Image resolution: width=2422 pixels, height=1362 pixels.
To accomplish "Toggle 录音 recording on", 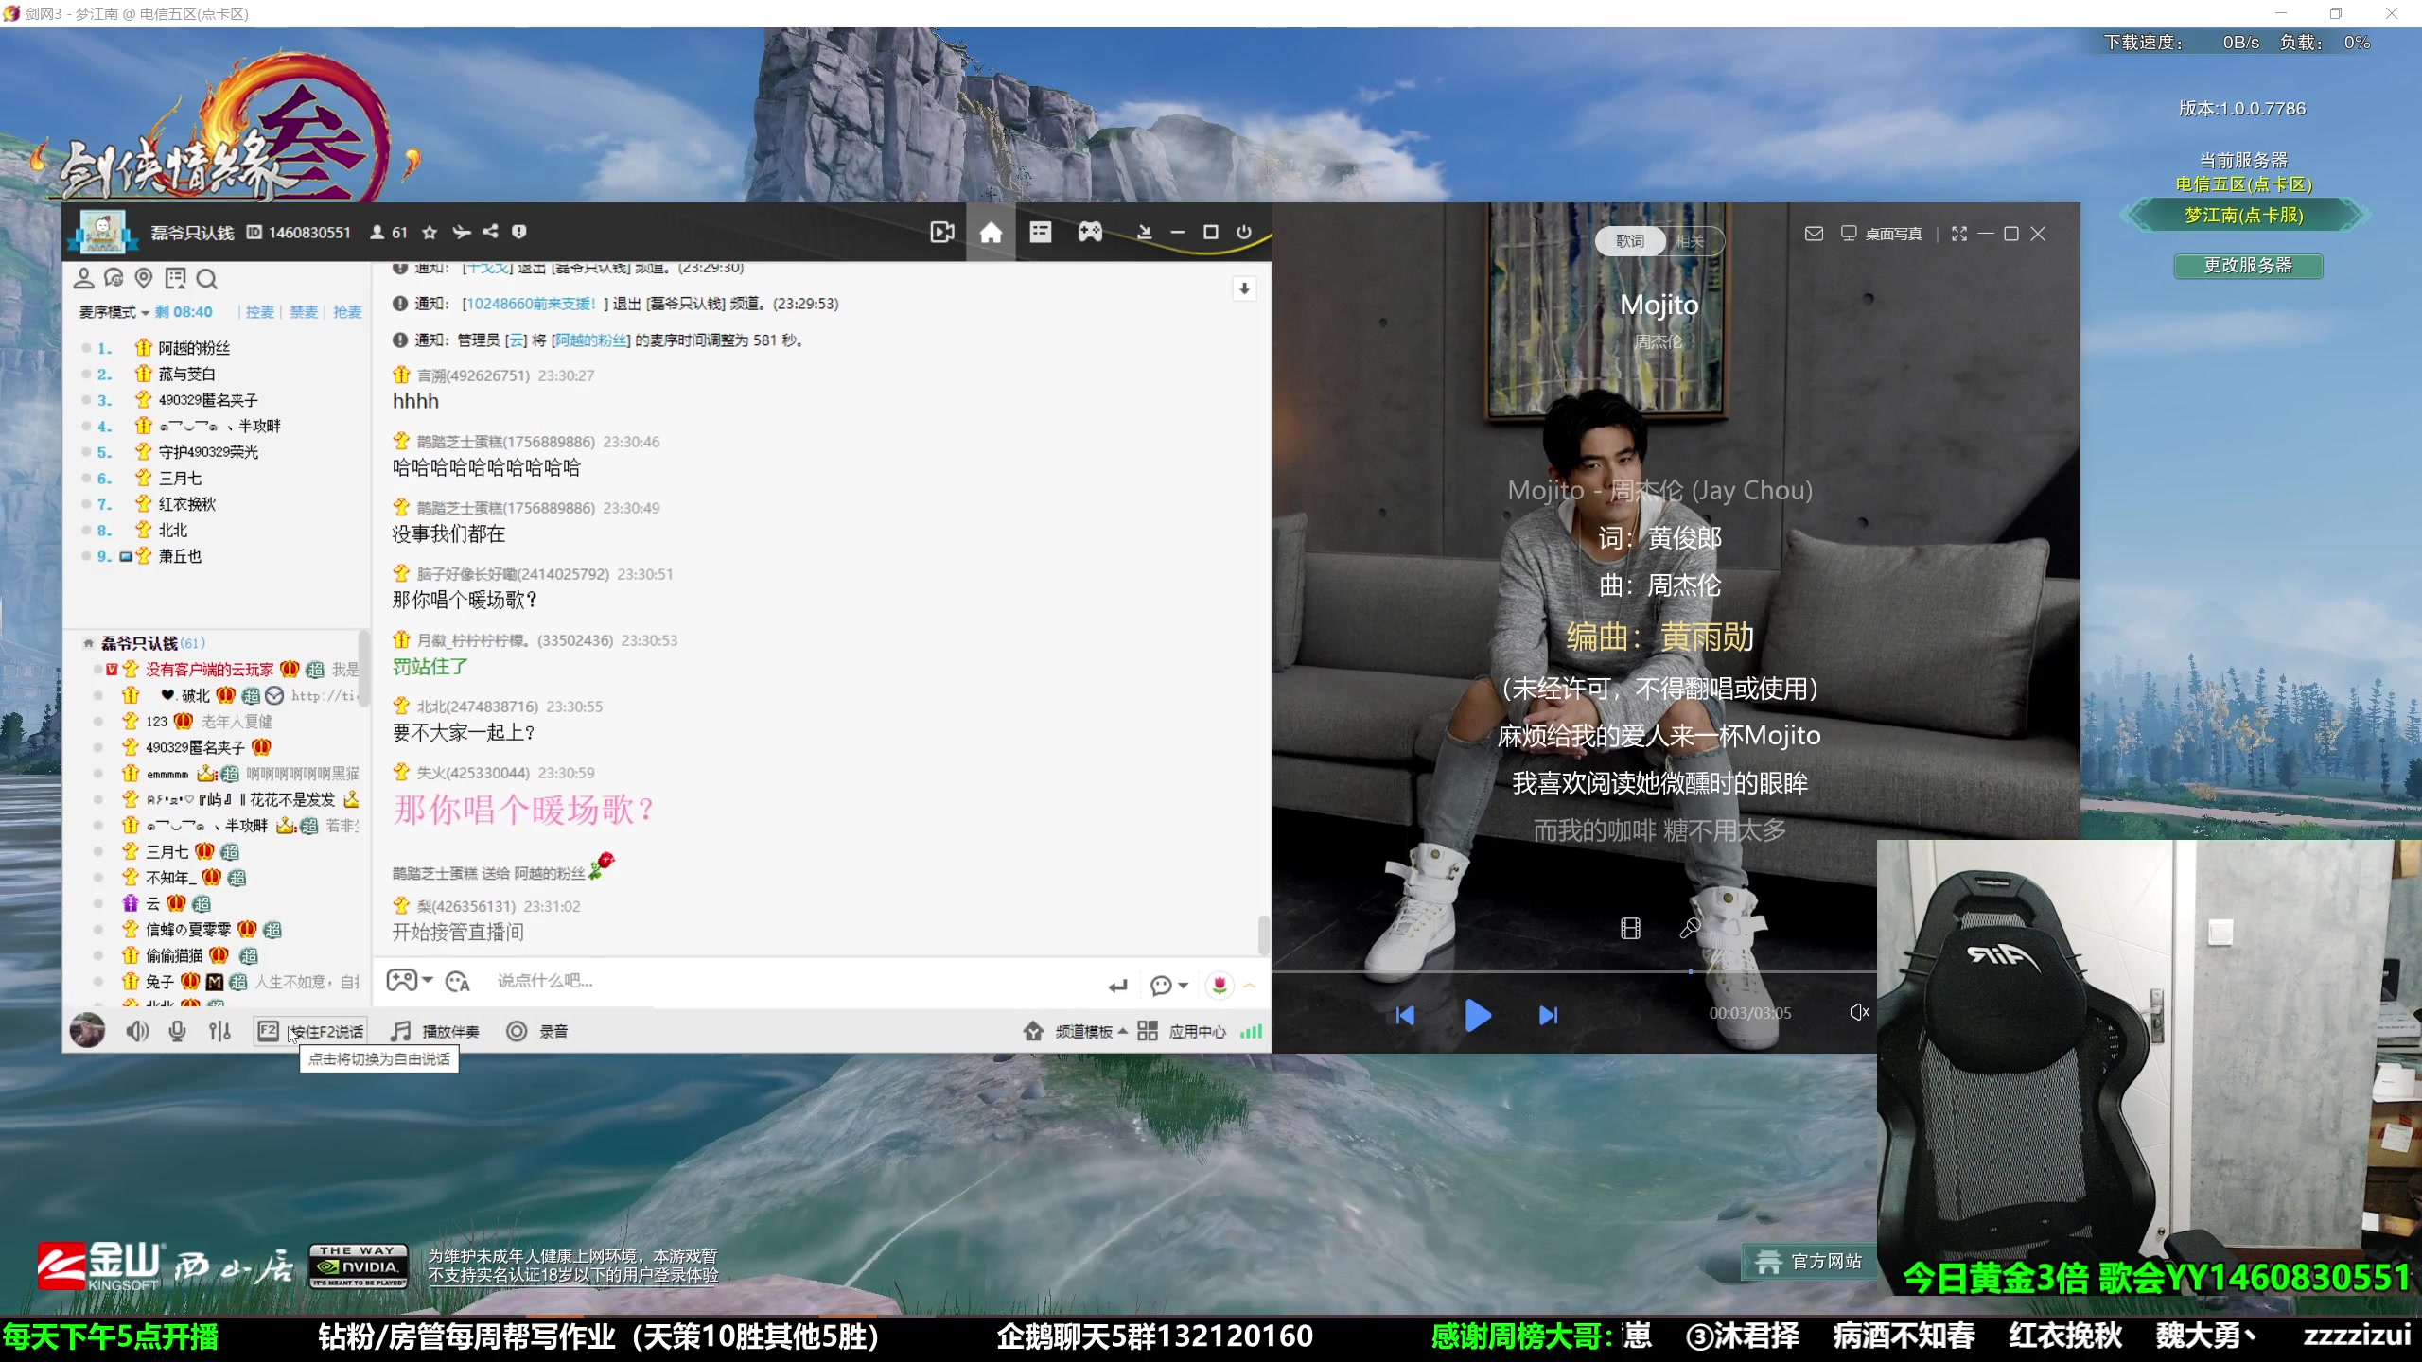I will point(537,1031).
